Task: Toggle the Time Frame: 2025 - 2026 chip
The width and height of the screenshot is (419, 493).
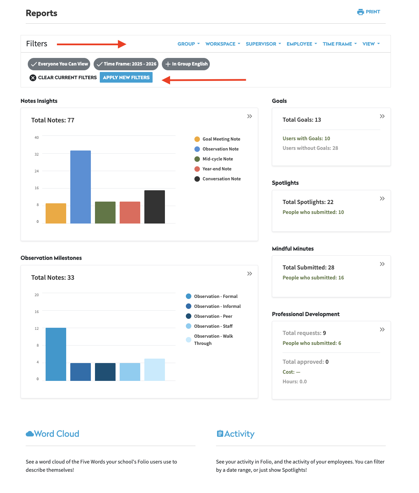Action: click(126, 64)
